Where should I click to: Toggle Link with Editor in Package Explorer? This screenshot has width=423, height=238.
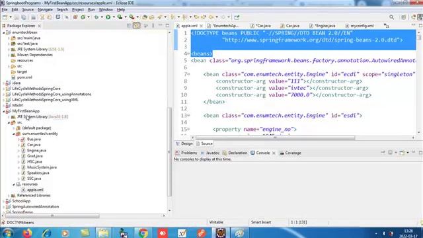pos(137,26)
